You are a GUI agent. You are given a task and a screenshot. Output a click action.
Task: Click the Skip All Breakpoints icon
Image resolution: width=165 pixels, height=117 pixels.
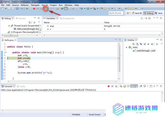coord(22,9)
